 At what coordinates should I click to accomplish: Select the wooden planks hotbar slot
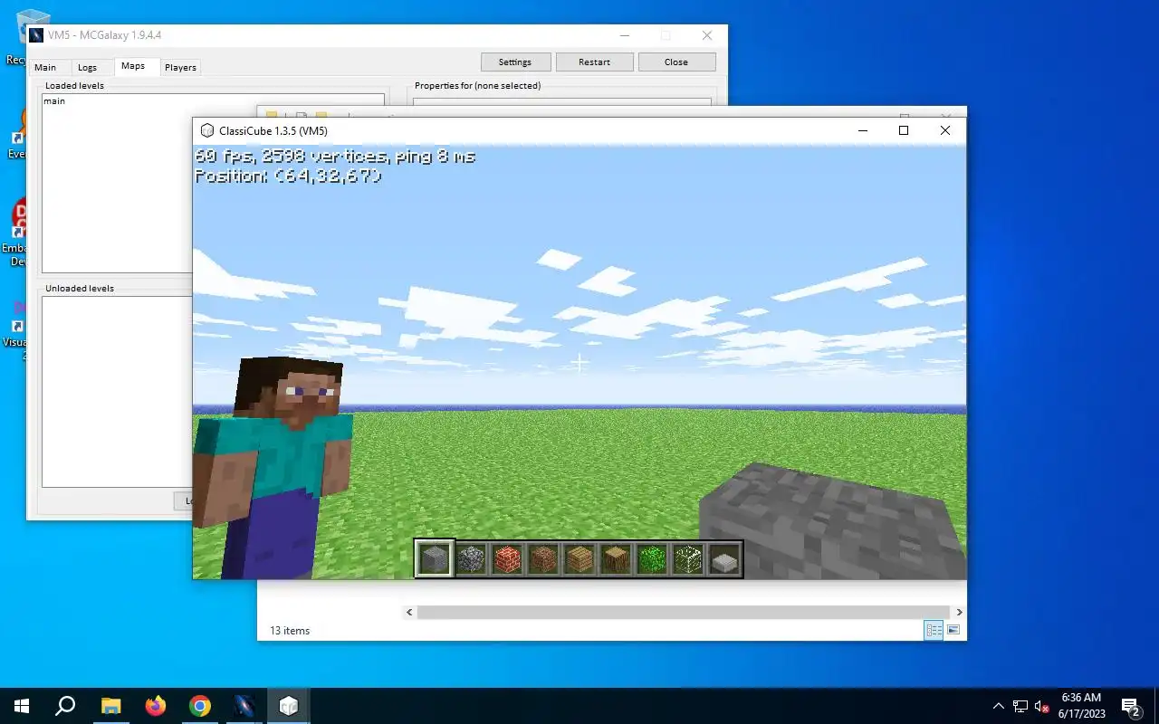(x=579, y=559)
